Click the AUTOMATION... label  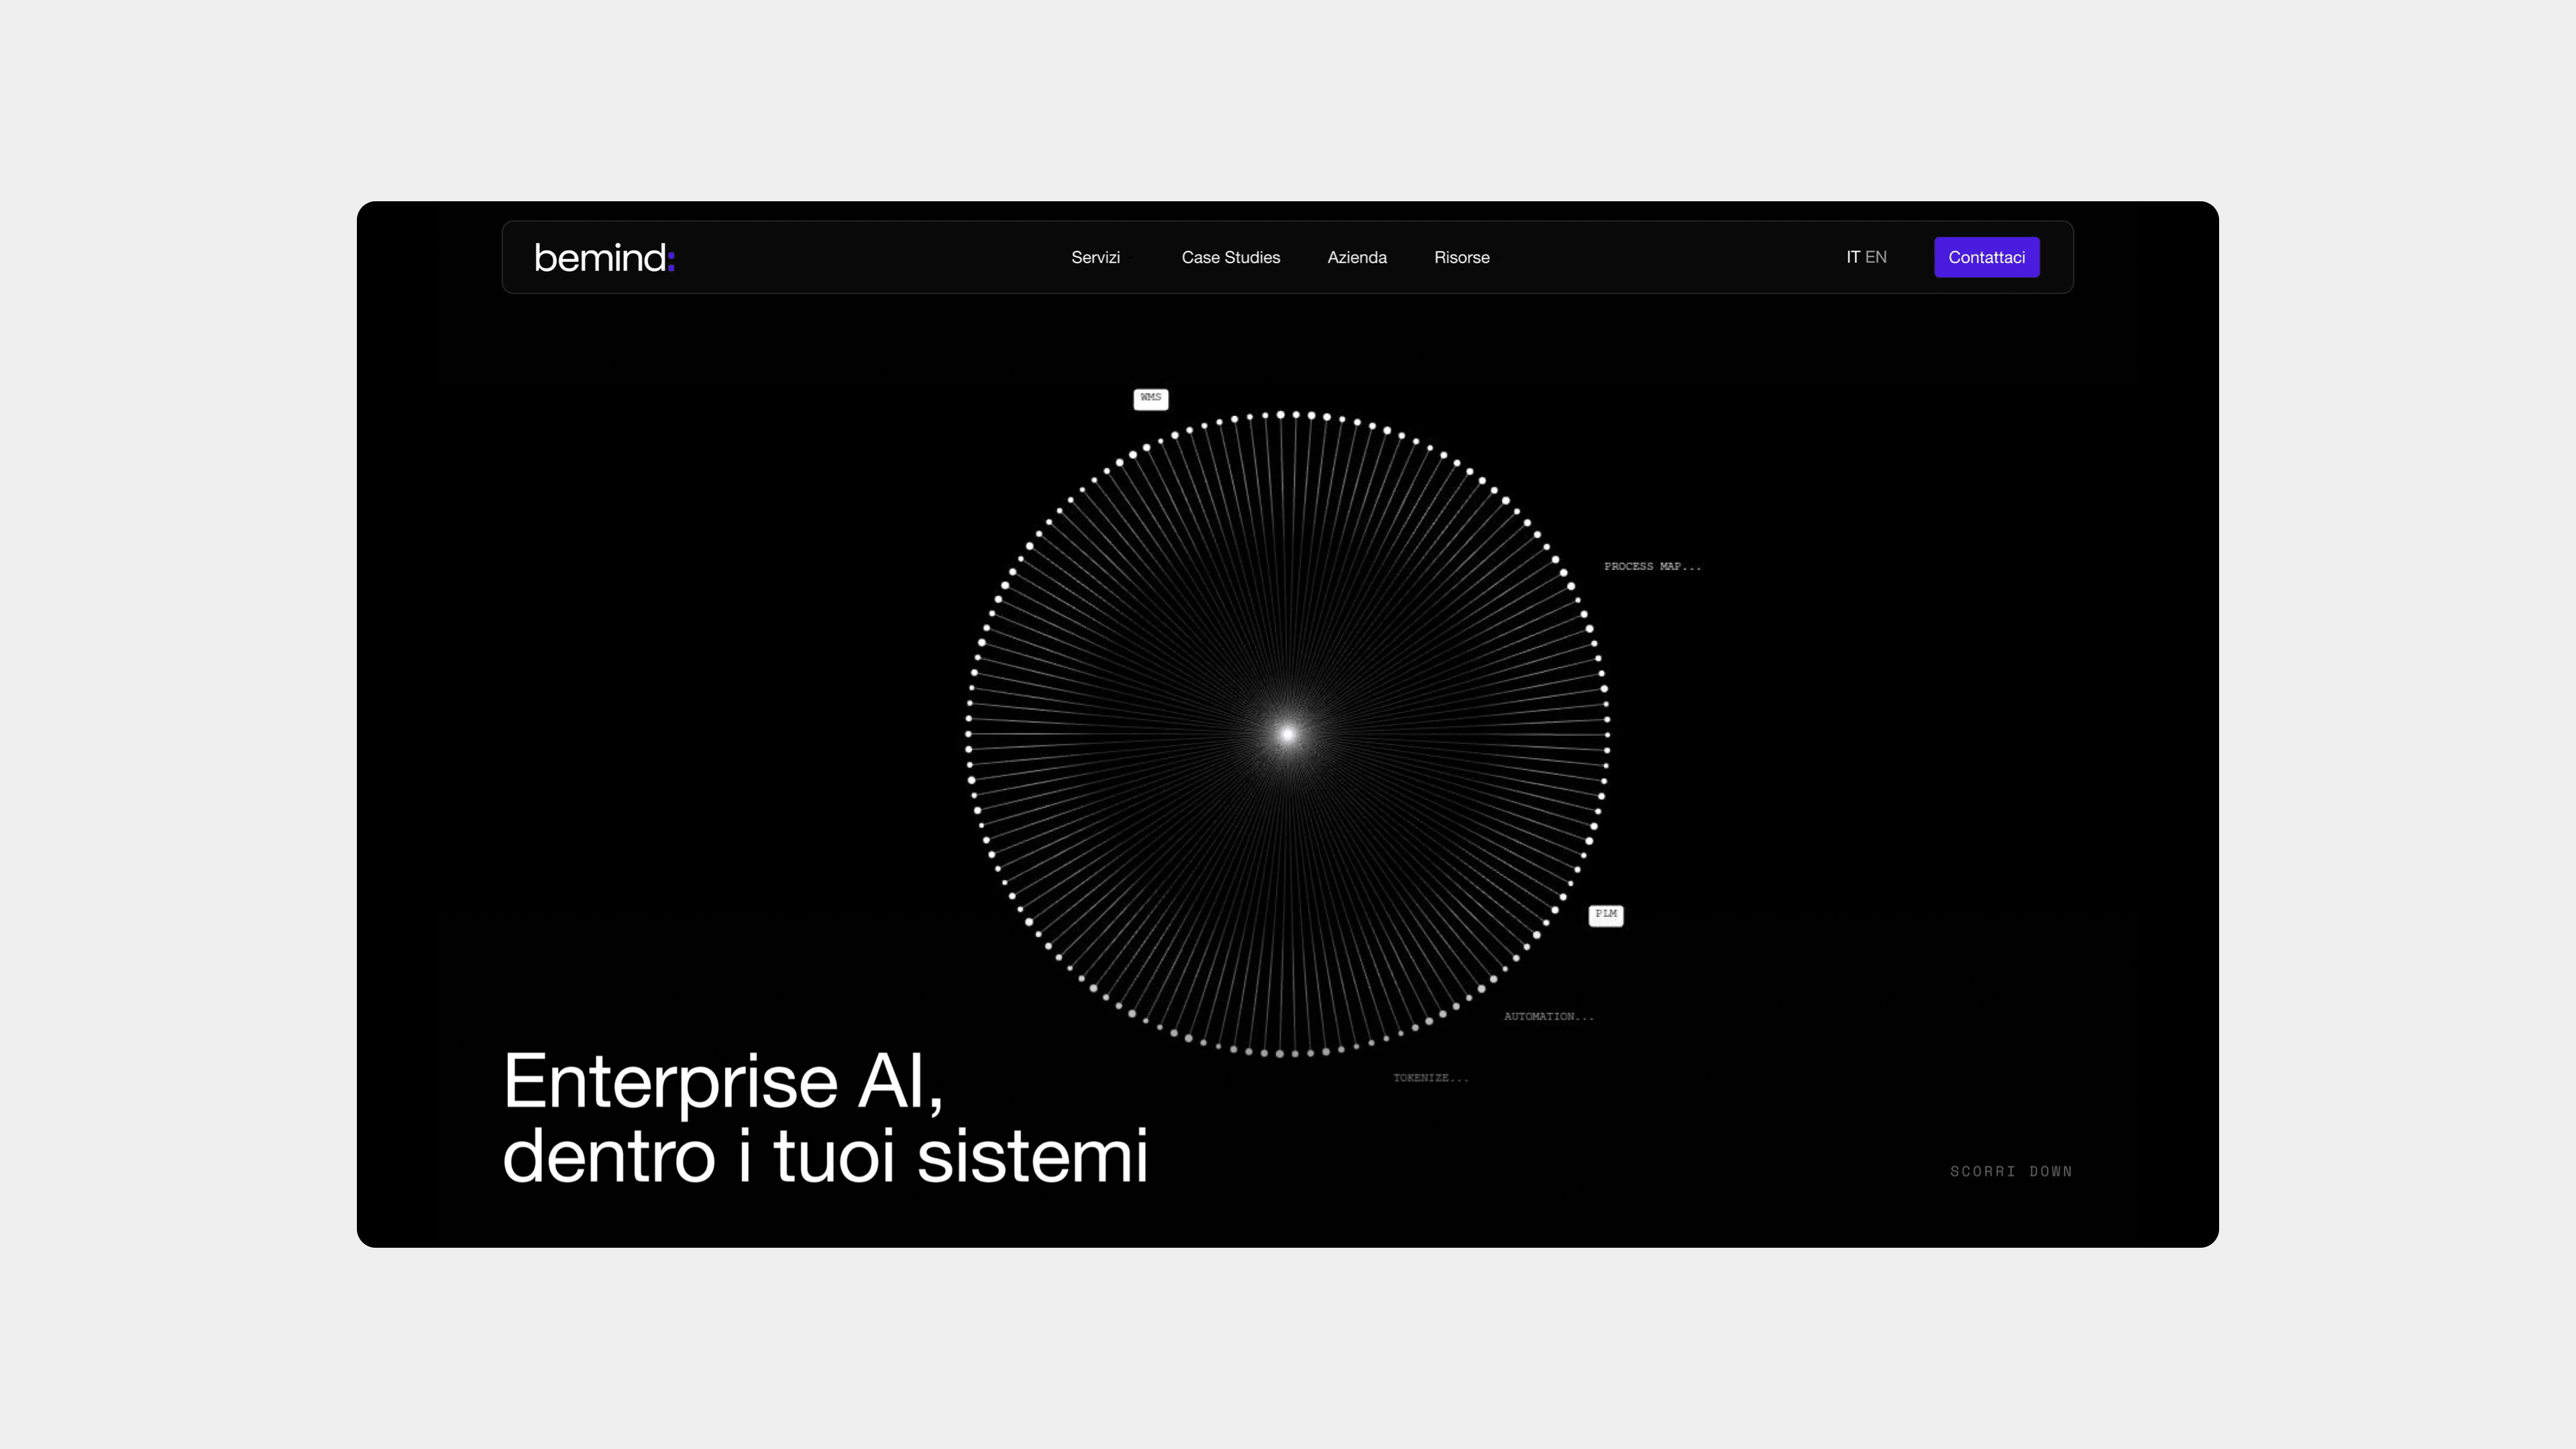(1548, 1016)
